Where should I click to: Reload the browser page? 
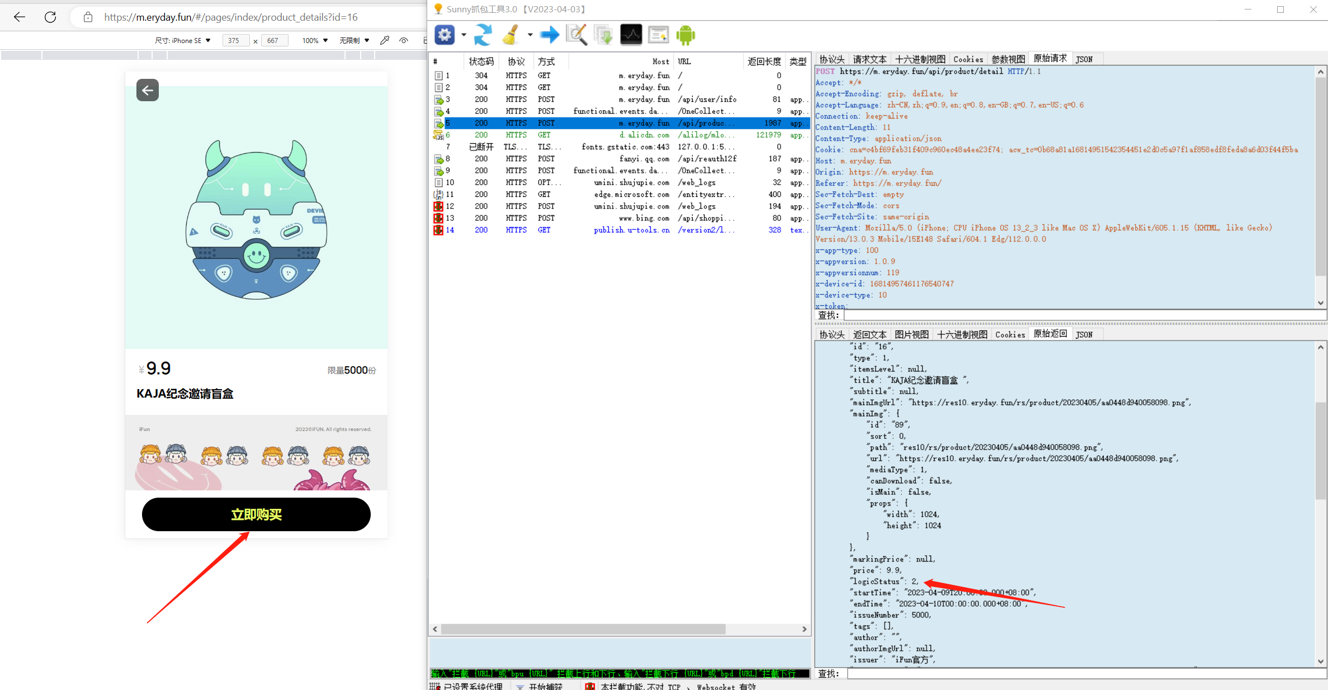(x=50, y=17)
